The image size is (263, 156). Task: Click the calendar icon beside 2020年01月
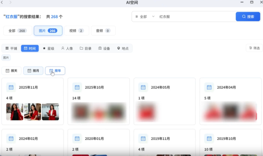click(77, 139)
